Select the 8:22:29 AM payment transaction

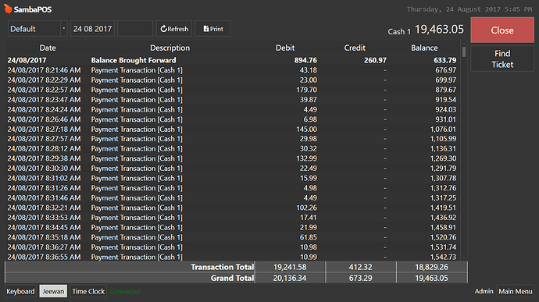click(x=232, y=80)
